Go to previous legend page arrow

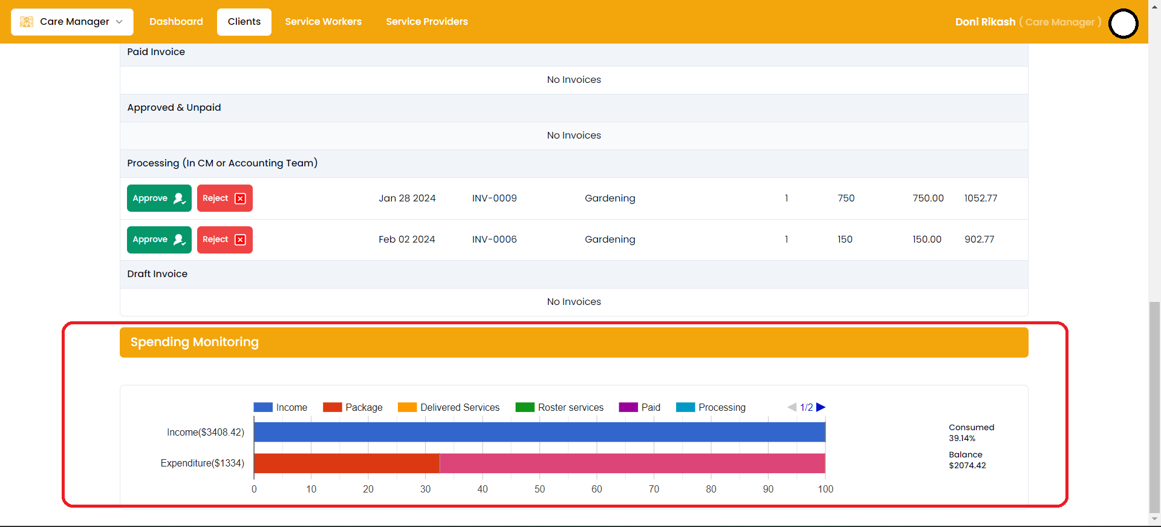(x=792, y=407)
